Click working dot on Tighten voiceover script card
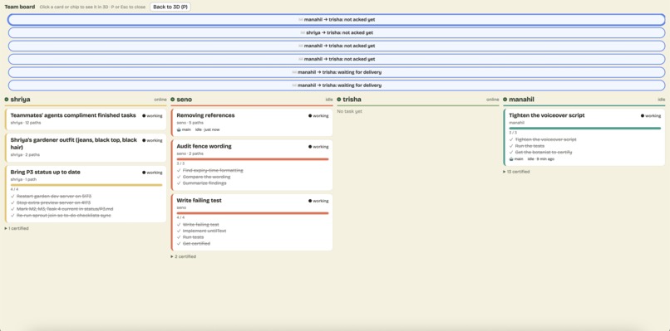Screen dimensions: 670x331 (643, 115)
